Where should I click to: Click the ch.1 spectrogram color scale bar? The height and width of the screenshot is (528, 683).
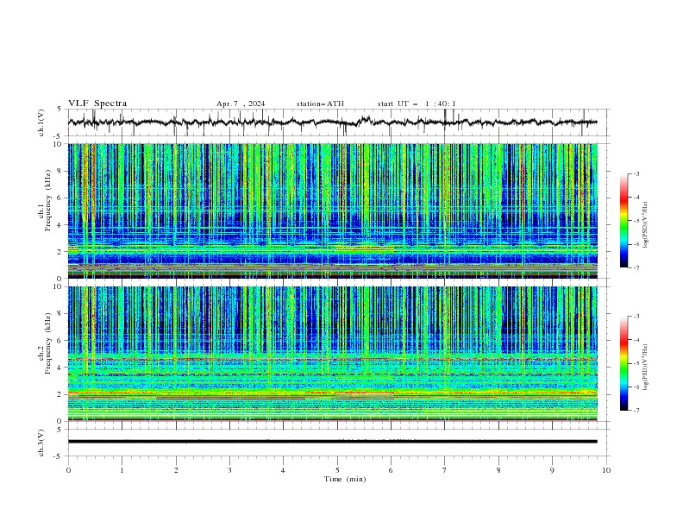coord(623,221)
